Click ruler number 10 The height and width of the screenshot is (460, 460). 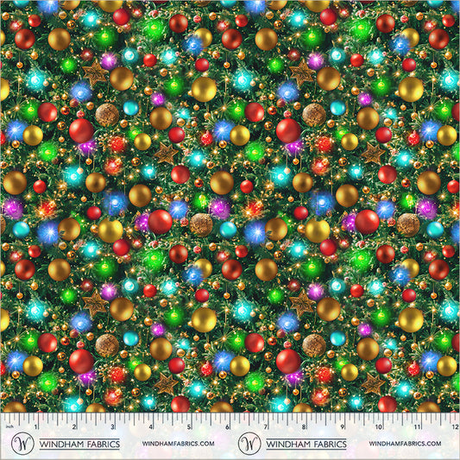tap(379, 427)
